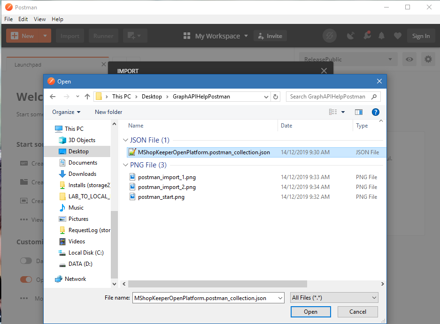Collapse the JSON File (1) group
440x324 pixels.
tap(125, 140)
